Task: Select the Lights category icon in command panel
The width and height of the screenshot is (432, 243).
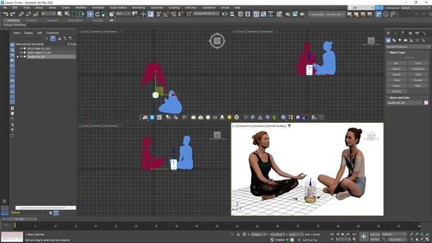Action: (400, 40)
